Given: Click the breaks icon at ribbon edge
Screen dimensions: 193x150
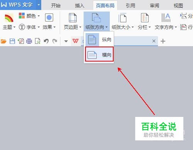Looking at the screenshot, I should click(x=183, y=16).
